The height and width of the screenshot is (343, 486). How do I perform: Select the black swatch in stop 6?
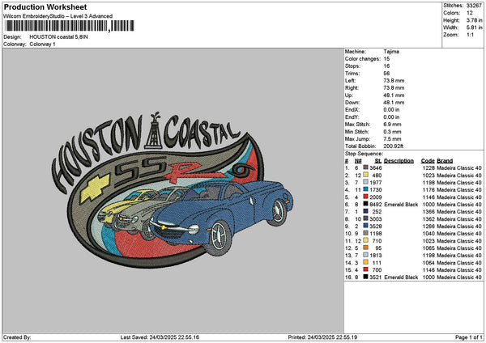coord(365,203)
